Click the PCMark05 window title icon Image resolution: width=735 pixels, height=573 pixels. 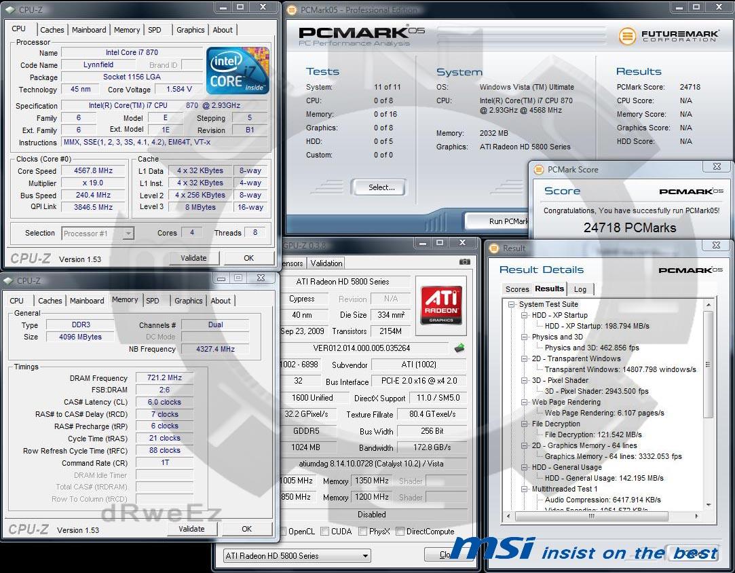pos(292,10)
